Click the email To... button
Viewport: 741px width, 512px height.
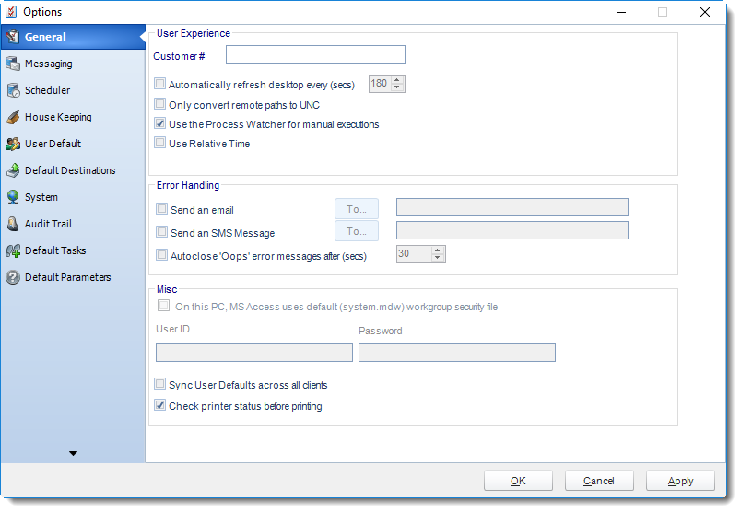coord(357,209)
